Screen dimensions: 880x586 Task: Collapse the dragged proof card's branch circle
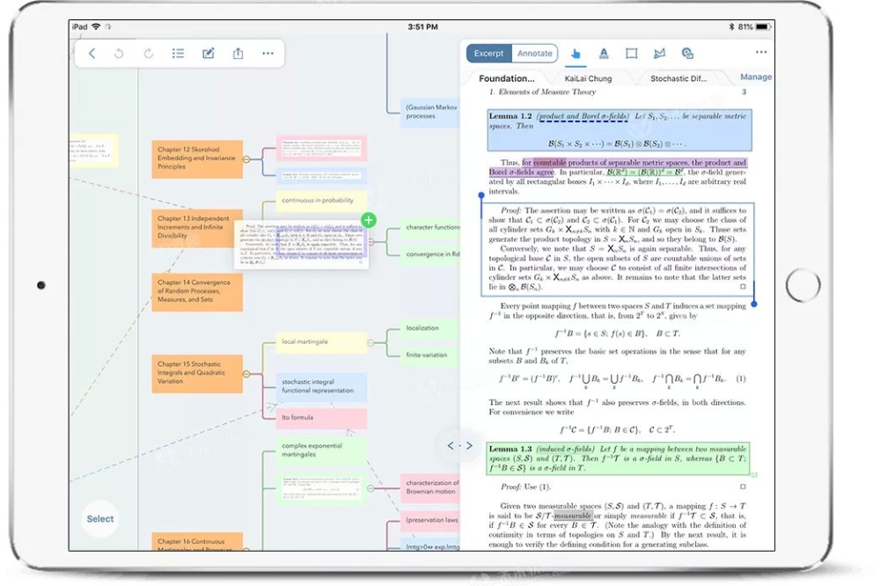pos(371,243)
